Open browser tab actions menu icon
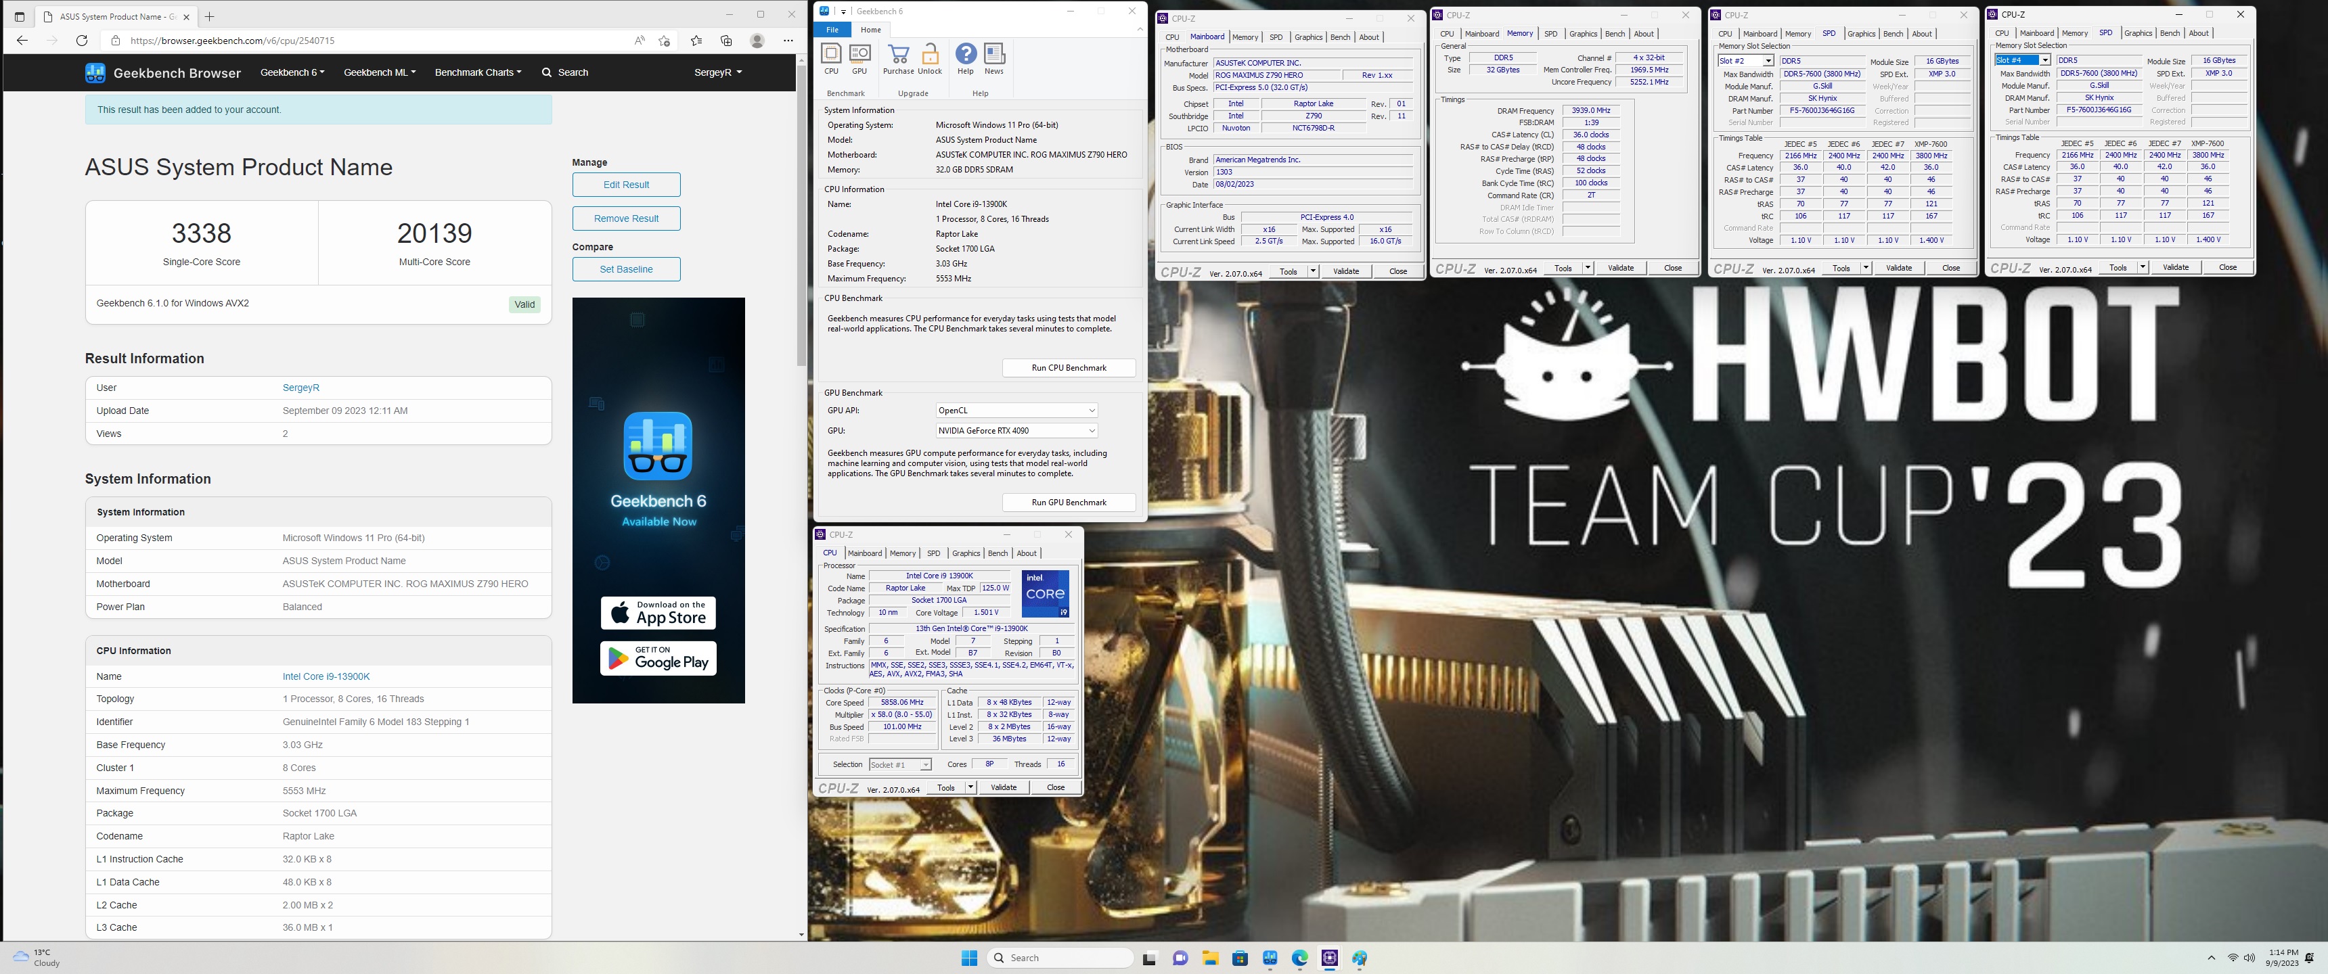The width and height of the screenshot is (2328, 974). (20, 16)
